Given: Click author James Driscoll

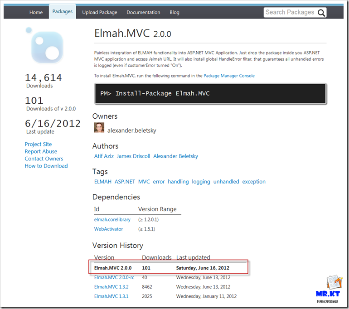Looking at the screenshot, I should [133, 156].
